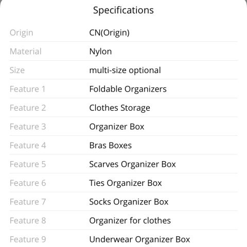Screen dimensions: 247x247
Task: Select the Feature 9 label
Action: point(28,239)
